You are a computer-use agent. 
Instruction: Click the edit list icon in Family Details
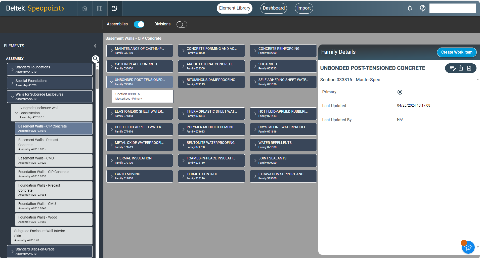pos(452,68)
